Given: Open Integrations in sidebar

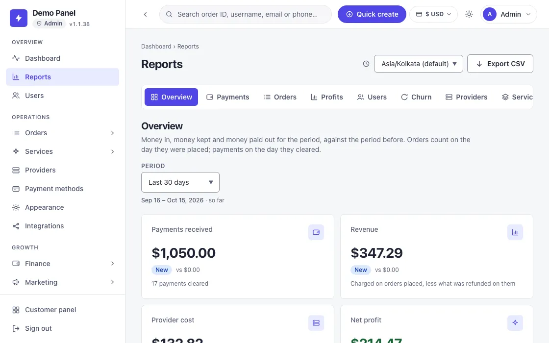Looking at the screenshot, I should click(x=62, y=226).
